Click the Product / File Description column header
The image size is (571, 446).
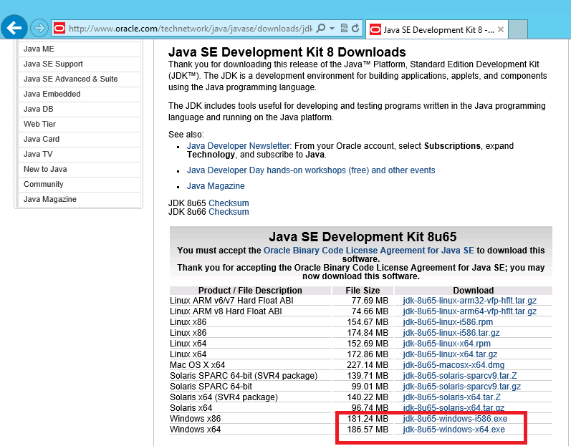pos(250,291)
